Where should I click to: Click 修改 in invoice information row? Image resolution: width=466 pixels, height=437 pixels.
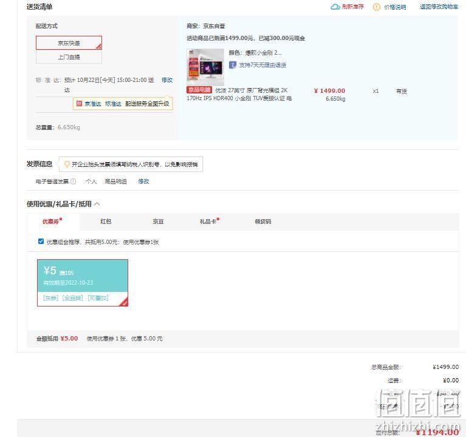[143, 181]
